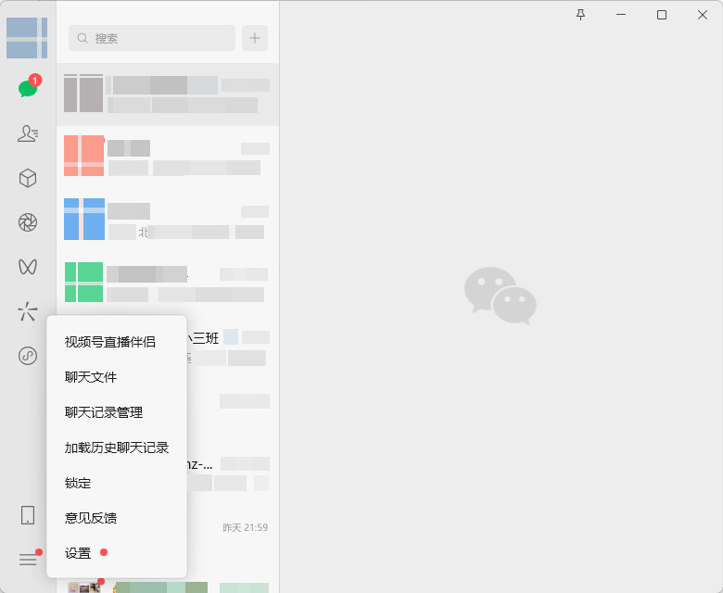Open the Channels butterfly icon
Viewport: 723px width, 593px height.
coord(28,267)
